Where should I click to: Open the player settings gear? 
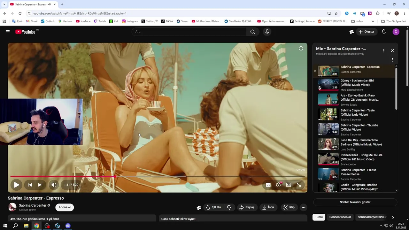coord(279,185)
